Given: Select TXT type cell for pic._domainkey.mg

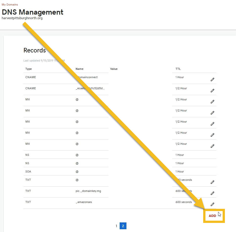Looking at the screenshot, I should pyautogui.click(x=28, y=191).
